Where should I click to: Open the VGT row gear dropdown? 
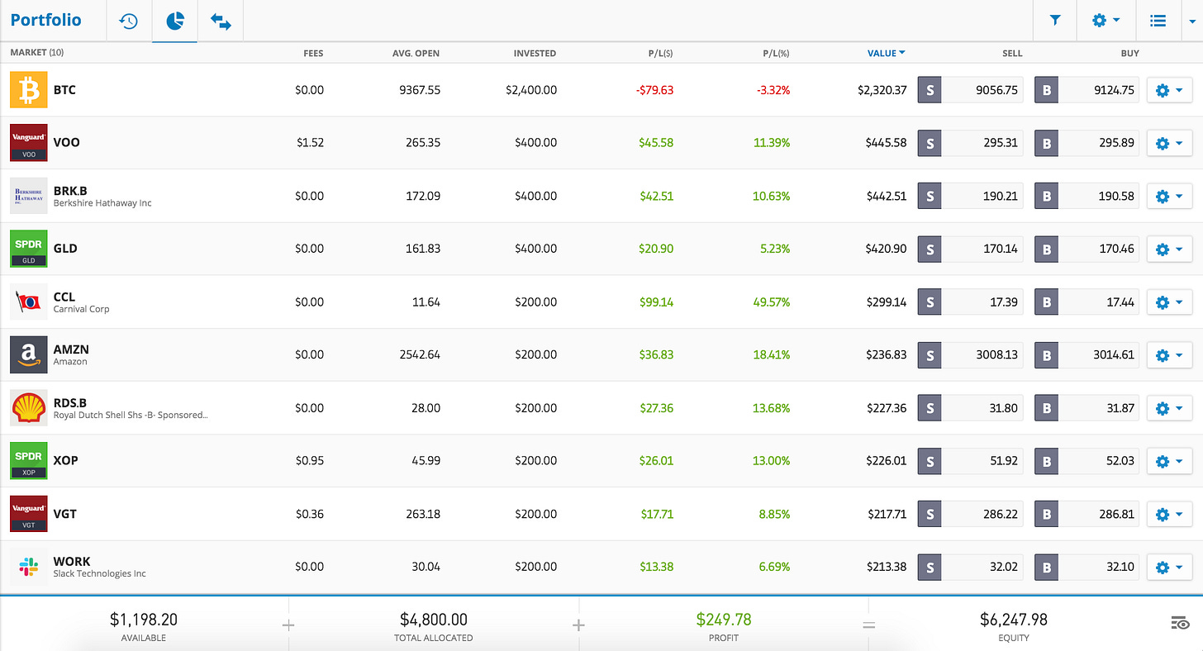[1169, 514]
